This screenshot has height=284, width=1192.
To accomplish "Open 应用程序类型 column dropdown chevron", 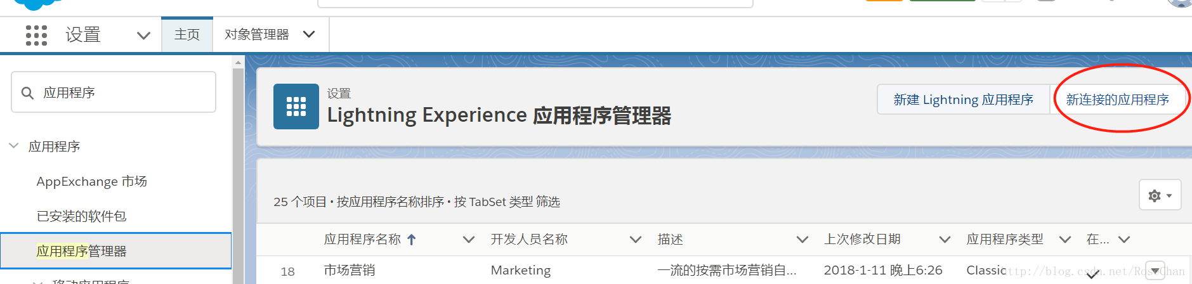I will point(1065,239).
